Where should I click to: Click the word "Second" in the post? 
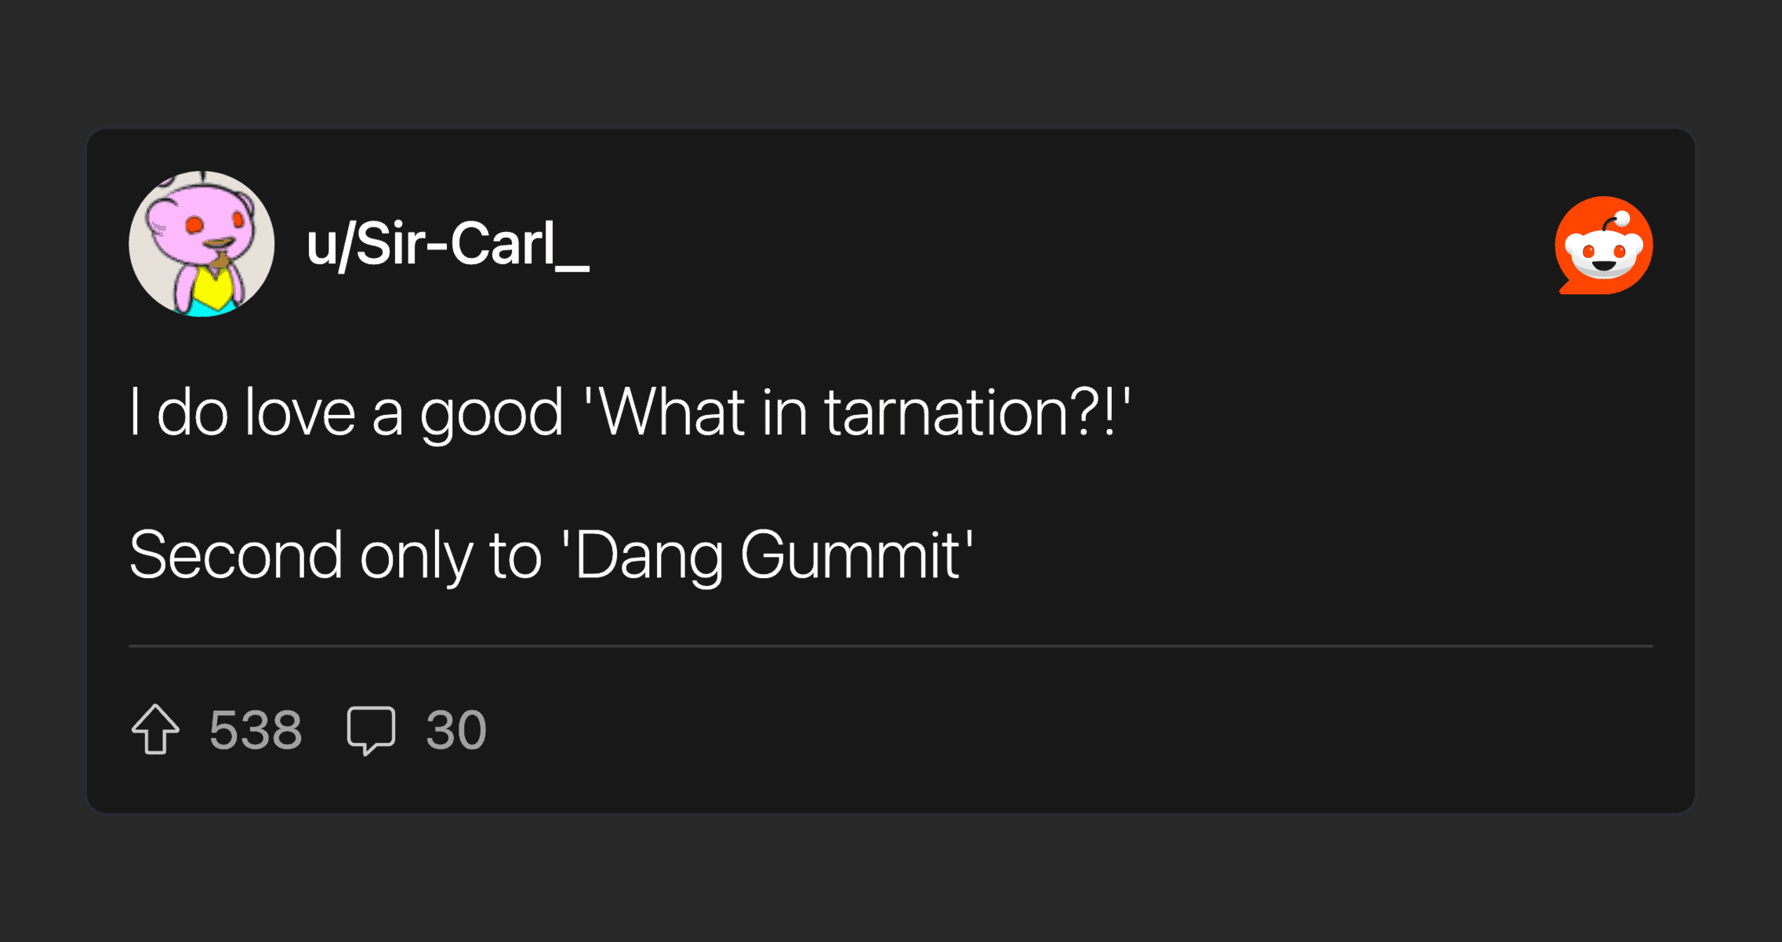click(x=236, y=555)
